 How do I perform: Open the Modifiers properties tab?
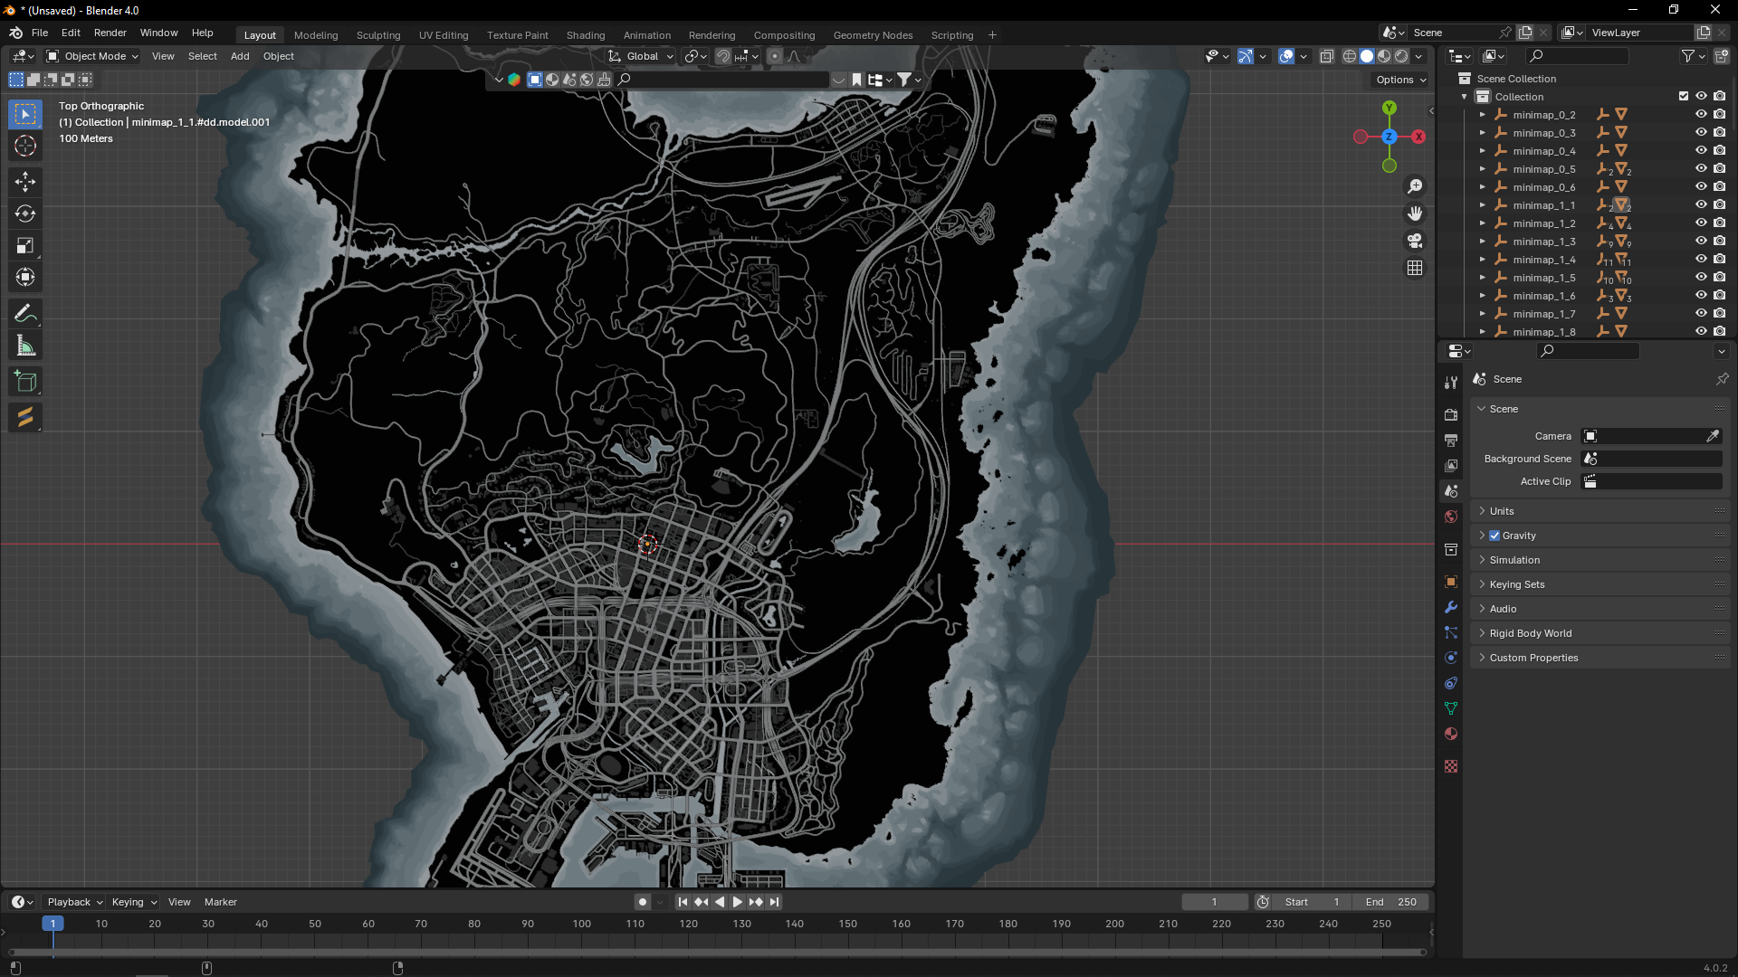1451,607
